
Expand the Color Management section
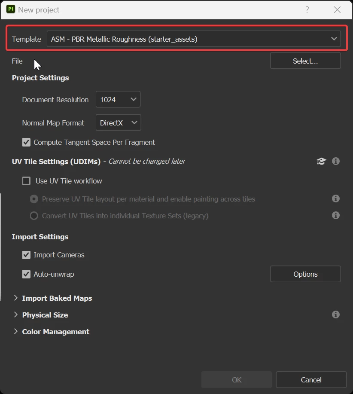(x=16, y=331)
